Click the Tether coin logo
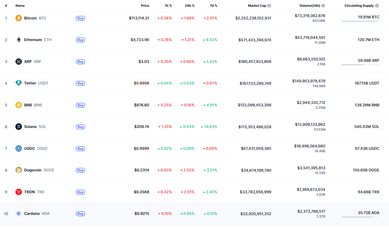 point(19,83)
